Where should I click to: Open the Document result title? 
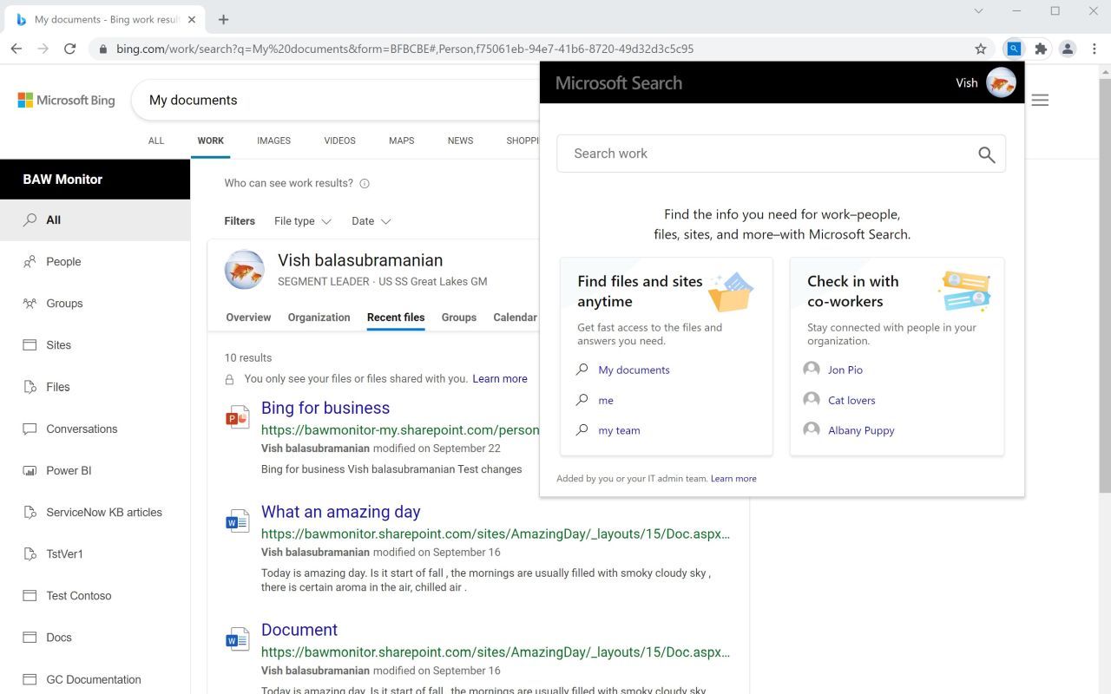click(x=299, y=630)
